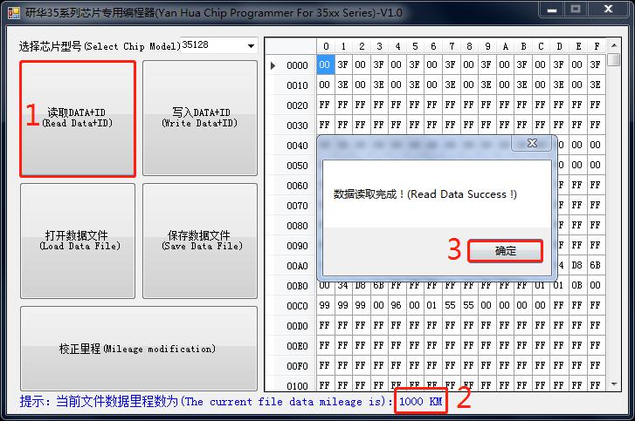Click column header A
635x421 pixels.
click(x=505, y=46)
